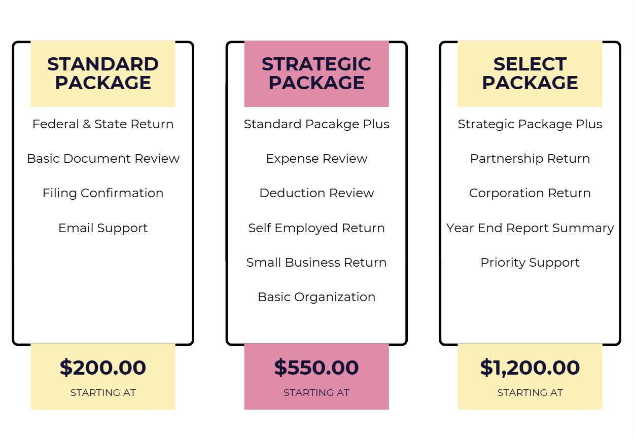
Task: Click the Standard Package heading
Action: tap(103, 74)
